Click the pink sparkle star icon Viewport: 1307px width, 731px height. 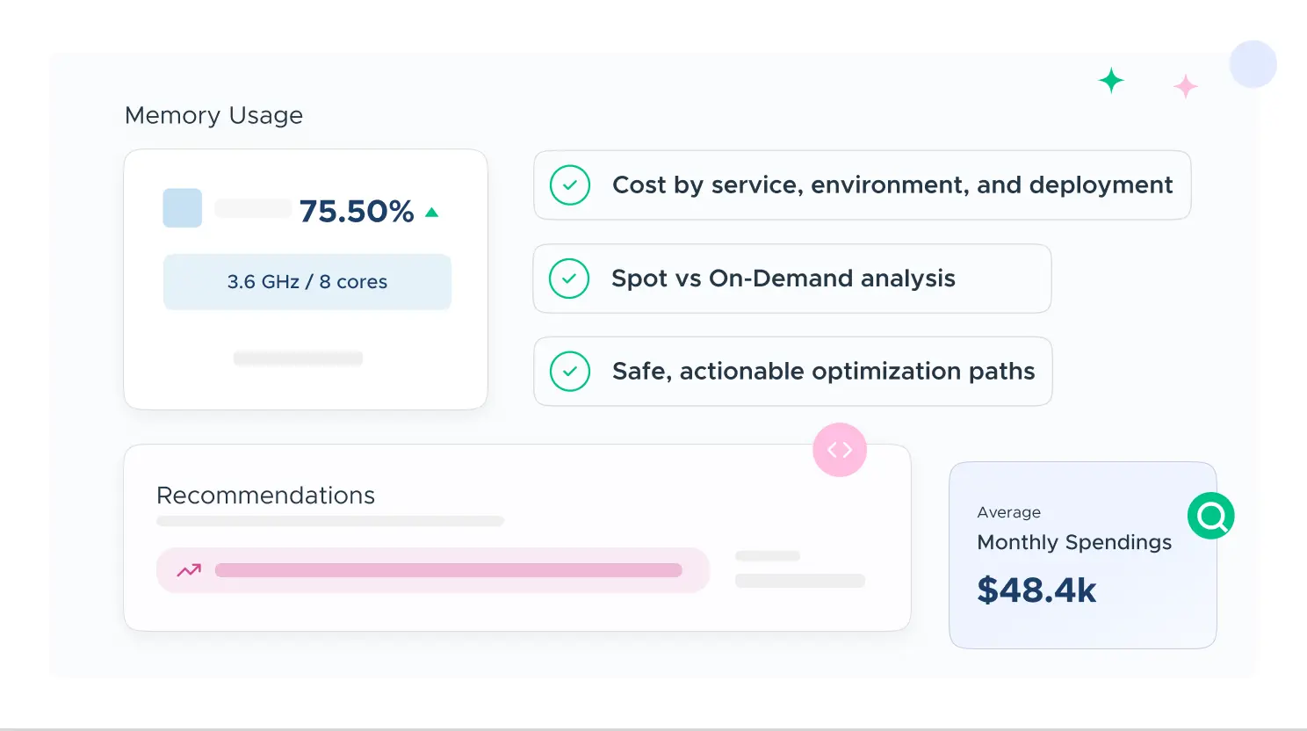coord(1186,86)
